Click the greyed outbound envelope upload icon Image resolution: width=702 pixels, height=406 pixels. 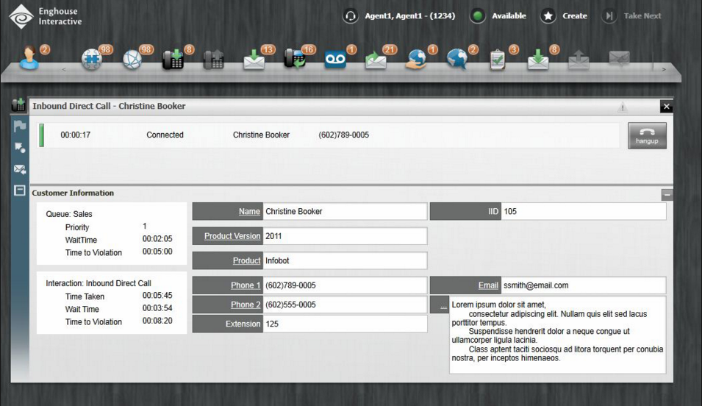[x=579, y=60]
